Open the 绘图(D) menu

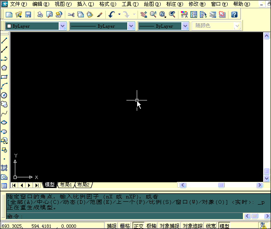click(x=152, y=4)
